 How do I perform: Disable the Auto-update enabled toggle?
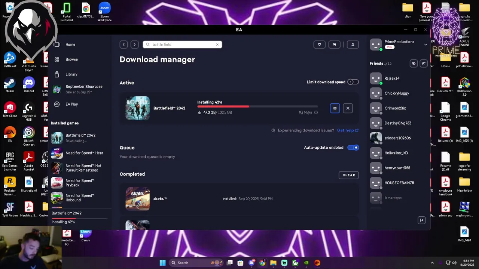tap(353, 148)
